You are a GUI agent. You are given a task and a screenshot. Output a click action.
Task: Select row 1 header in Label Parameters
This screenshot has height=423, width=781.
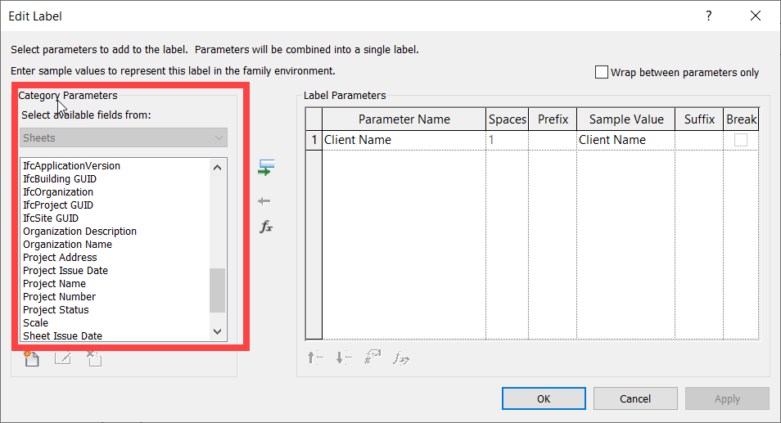pos(314,140)
